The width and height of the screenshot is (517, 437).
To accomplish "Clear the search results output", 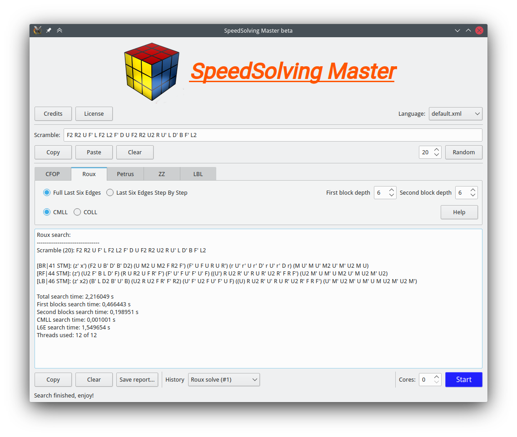I will click(94, 380).
